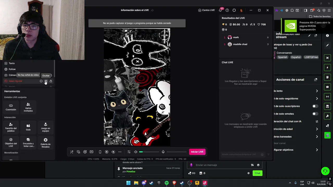Adjust the microphone volume slider
333x187 pixels.
tap(177, 152)
